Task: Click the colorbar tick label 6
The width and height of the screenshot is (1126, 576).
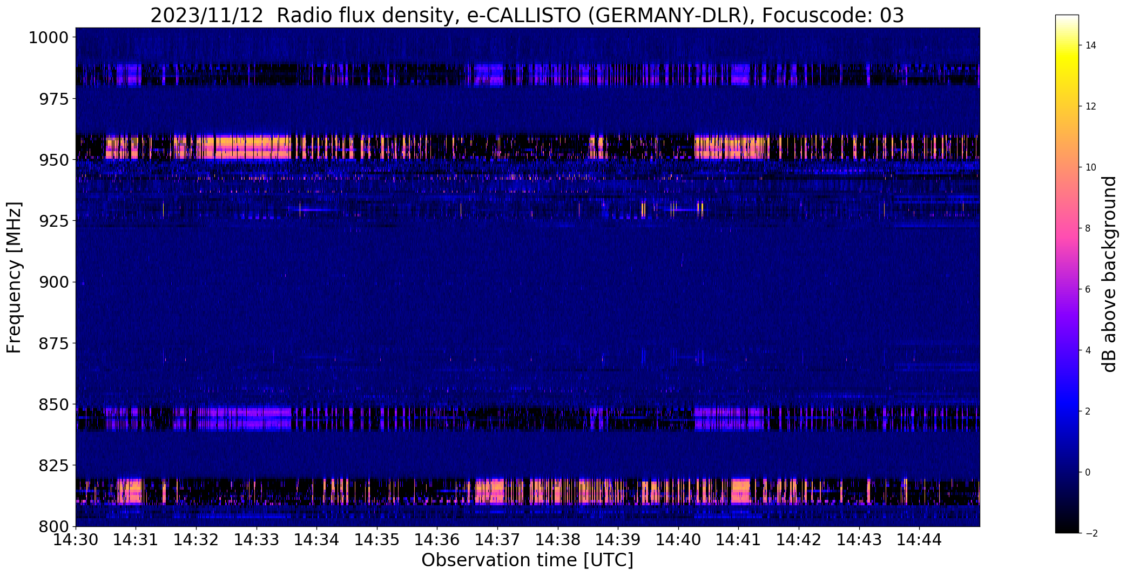Action: 1088,289
